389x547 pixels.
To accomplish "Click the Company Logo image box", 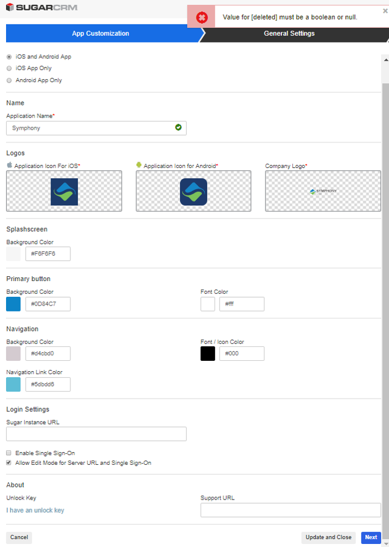I will [323, 191].
